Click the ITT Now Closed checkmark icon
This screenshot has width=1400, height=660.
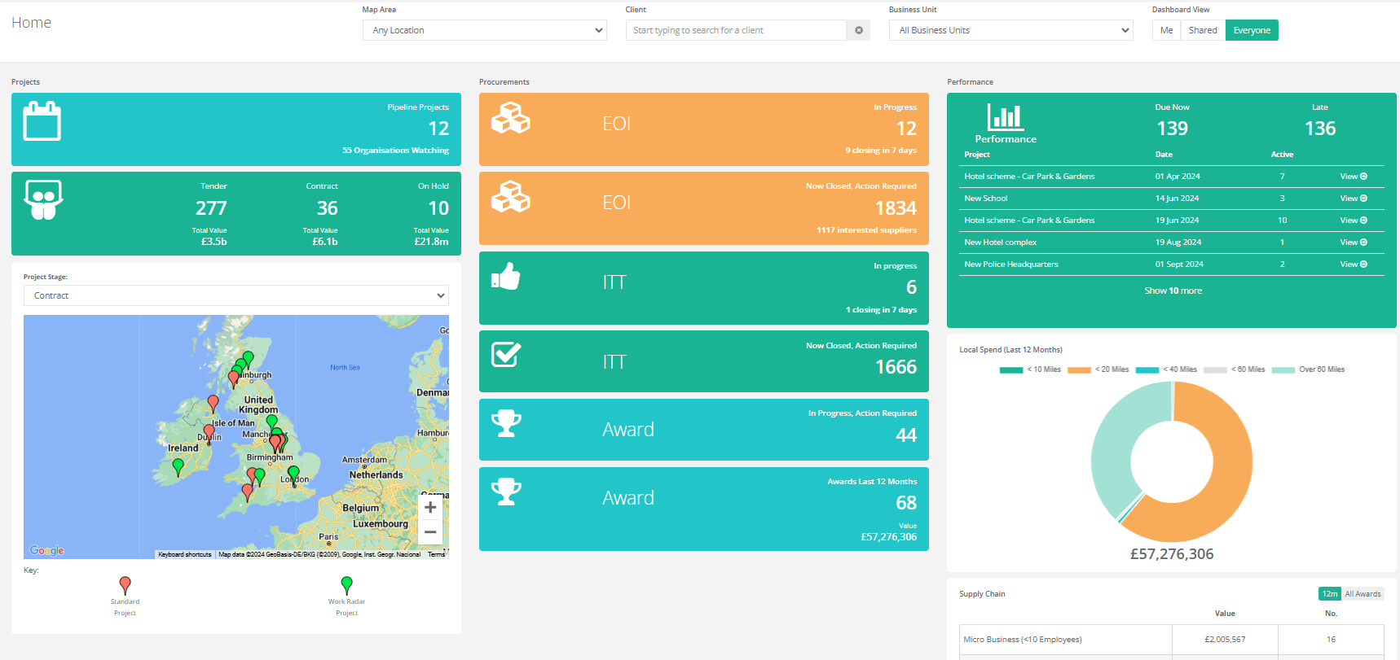point(506,354)
